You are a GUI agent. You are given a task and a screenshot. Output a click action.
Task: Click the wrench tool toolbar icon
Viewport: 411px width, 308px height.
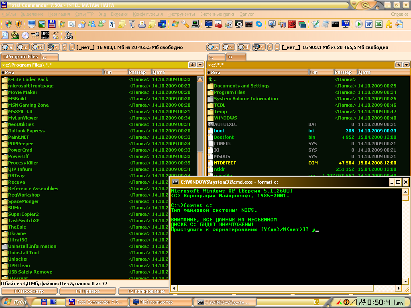click(185, 24)
